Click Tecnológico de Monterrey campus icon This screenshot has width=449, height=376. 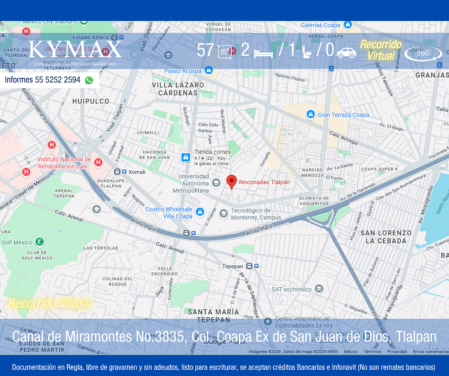[x=224, y=213]
